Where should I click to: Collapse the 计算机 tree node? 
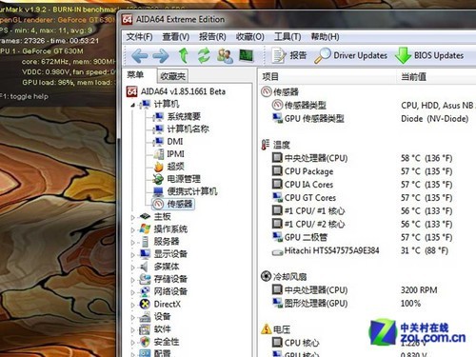[133, 105]
